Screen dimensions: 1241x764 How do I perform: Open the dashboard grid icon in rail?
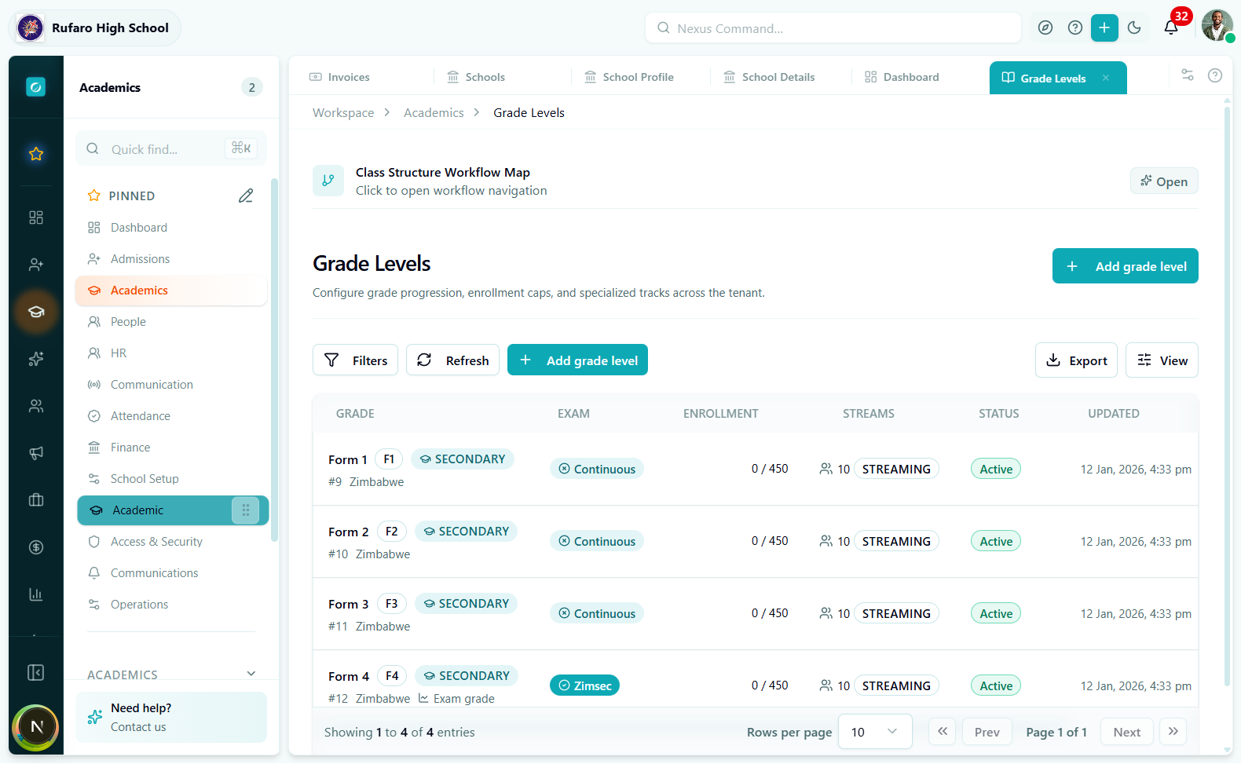tap(36, 218)
